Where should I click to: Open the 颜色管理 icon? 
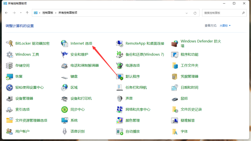pyautogui.click(x=119, y=120)
